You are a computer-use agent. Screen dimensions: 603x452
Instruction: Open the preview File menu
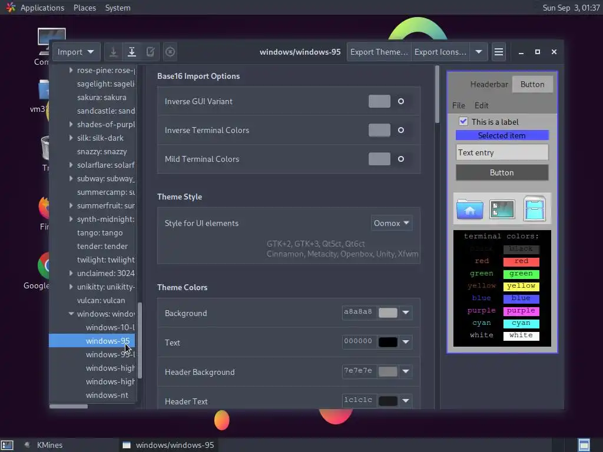pos(458,105)
